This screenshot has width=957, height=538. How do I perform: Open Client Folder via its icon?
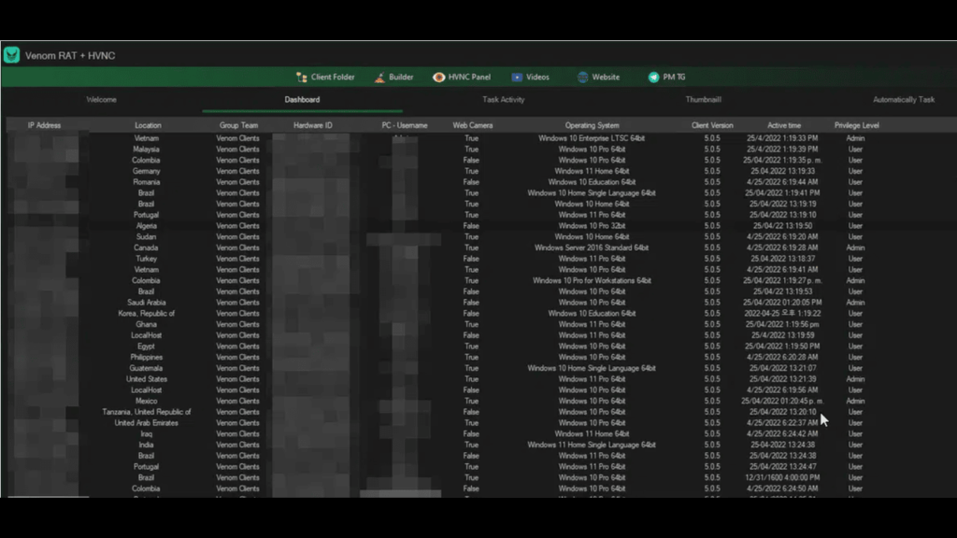point(302,77)
